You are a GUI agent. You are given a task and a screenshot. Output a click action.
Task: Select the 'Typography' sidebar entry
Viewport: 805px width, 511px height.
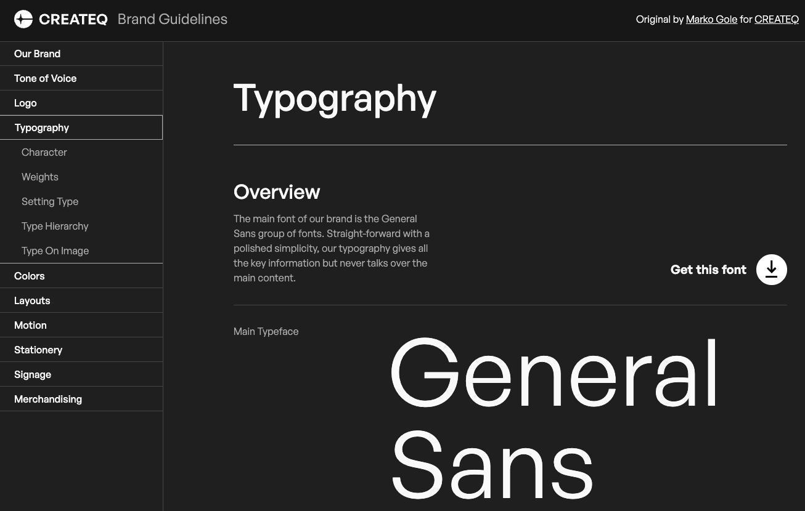pos(42,127)
